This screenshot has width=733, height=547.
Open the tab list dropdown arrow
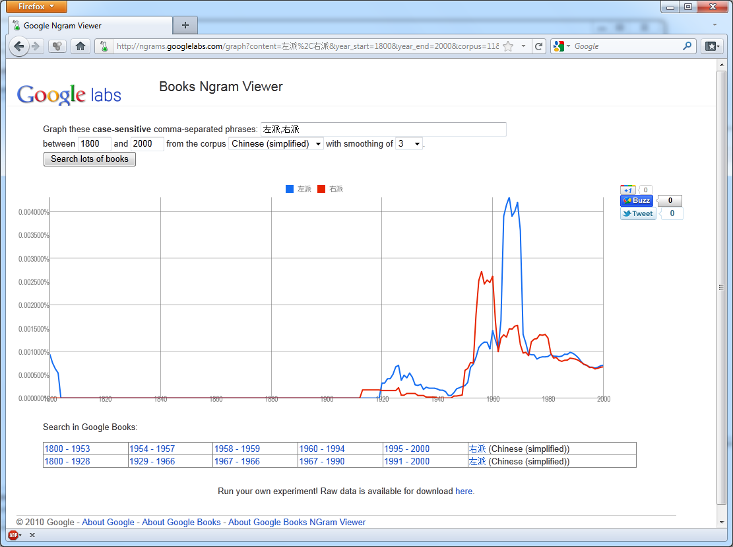(715, 25)
